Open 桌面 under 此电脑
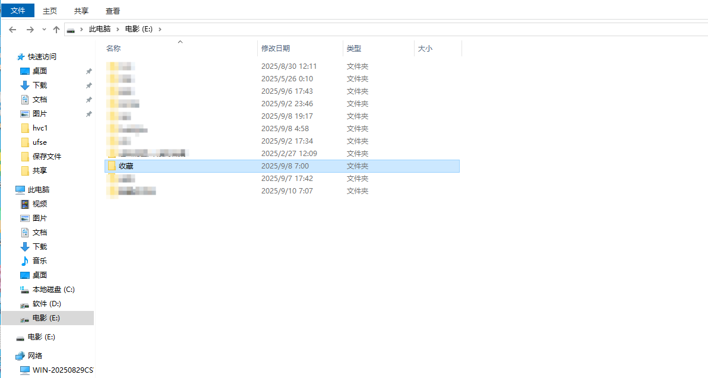Image resolution: width=708 pixels, height=378 pixels. pos(40,275)
